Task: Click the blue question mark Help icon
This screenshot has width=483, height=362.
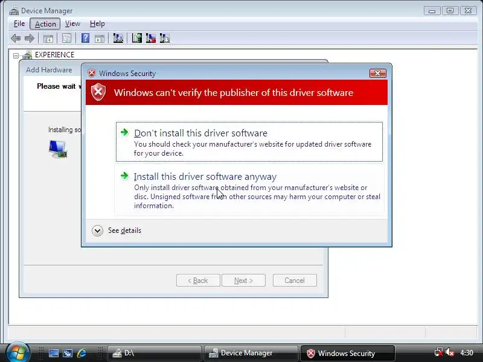Action: point(85,38)
